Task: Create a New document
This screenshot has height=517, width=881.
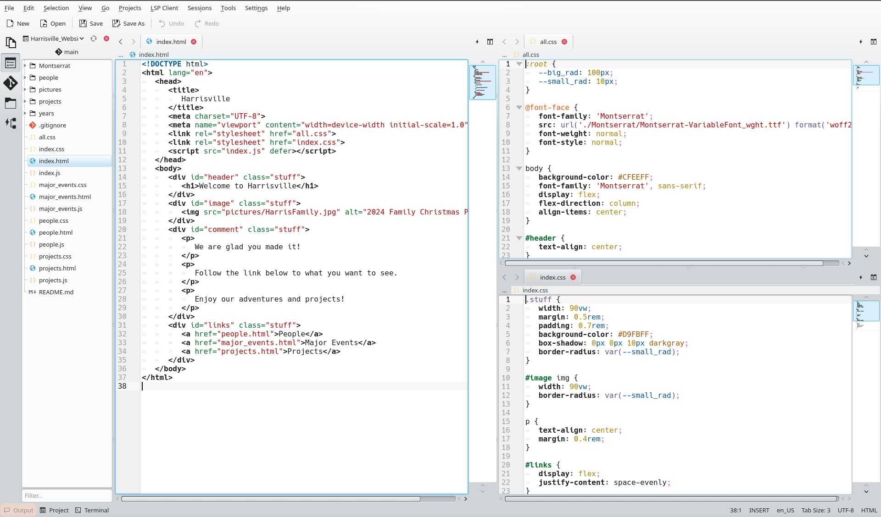Action: click(x=18, y=23)
